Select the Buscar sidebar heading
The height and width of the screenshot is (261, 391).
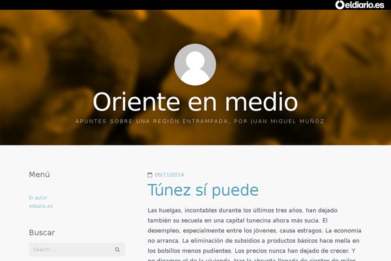42,232
